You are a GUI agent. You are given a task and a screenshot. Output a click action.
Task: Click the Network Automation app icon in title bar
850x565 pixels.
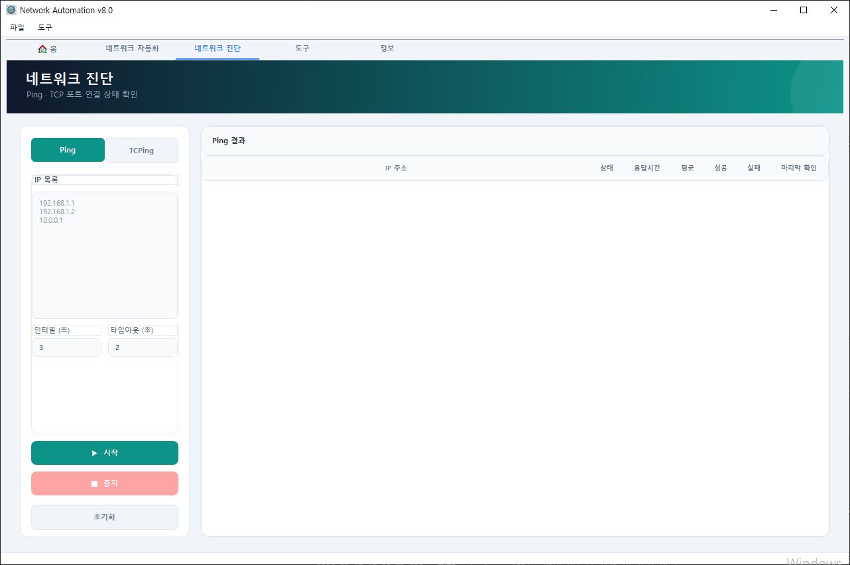[11, 10]
